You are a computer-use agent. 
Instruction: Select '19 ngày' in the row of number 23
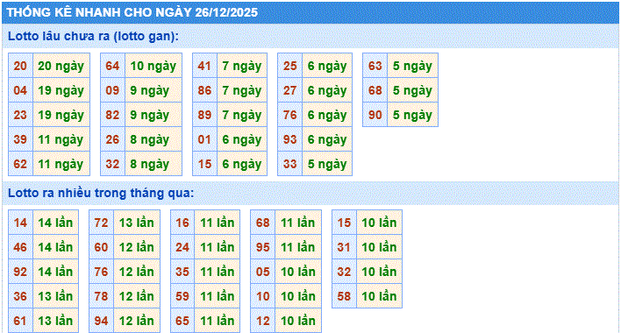tap(61, 115)
